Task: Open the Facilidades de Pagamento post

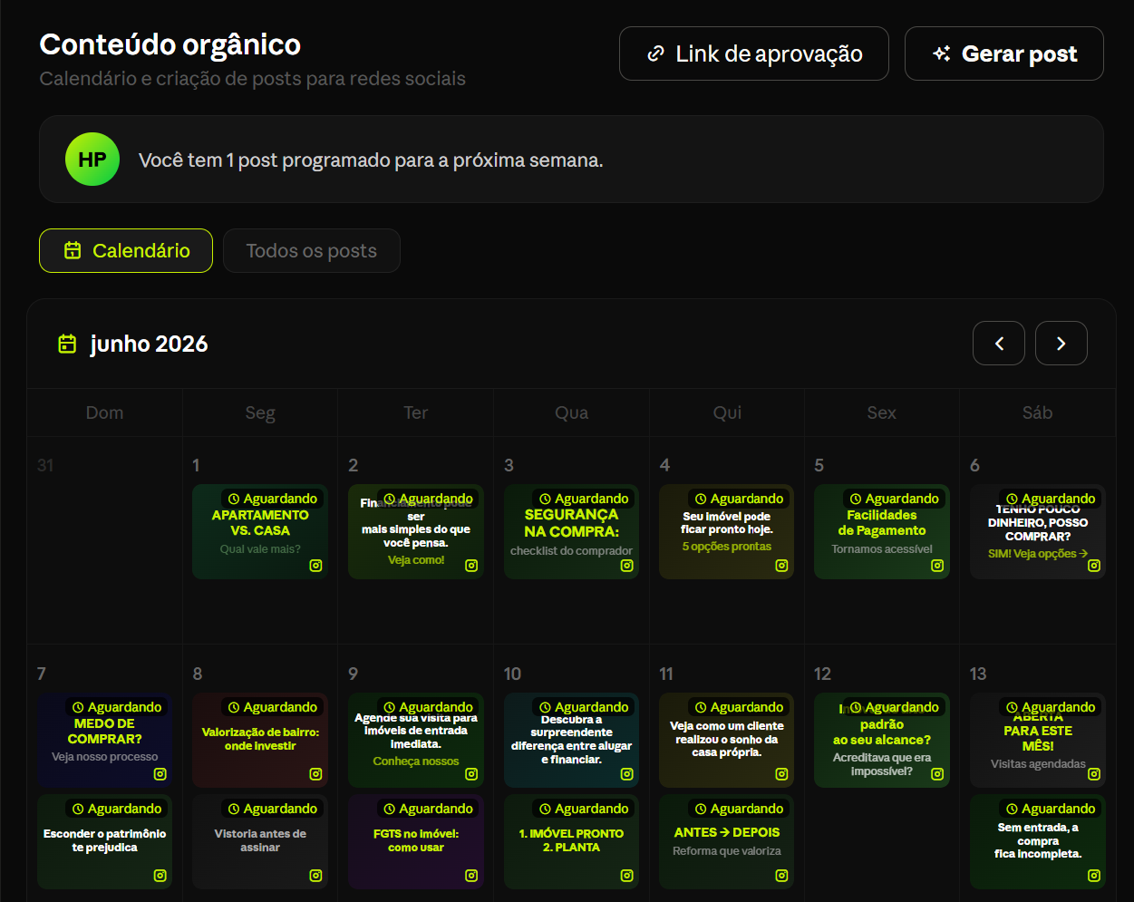Action: pyautogui.click(x=882, y=531)
